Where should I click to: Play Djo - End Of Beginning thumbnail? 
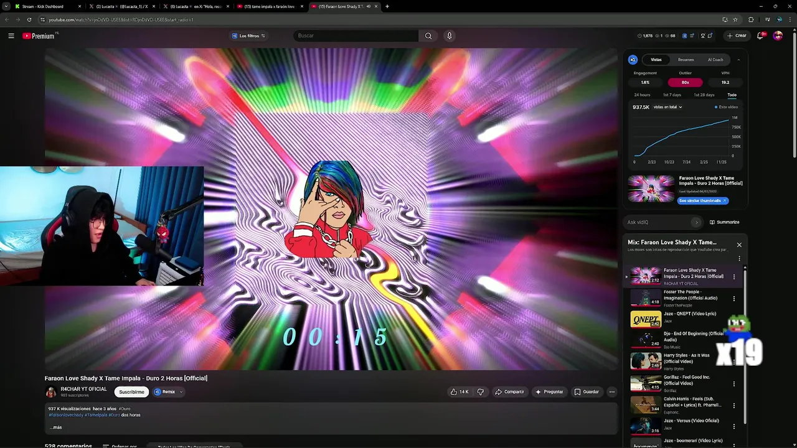(x=646, y=339)
